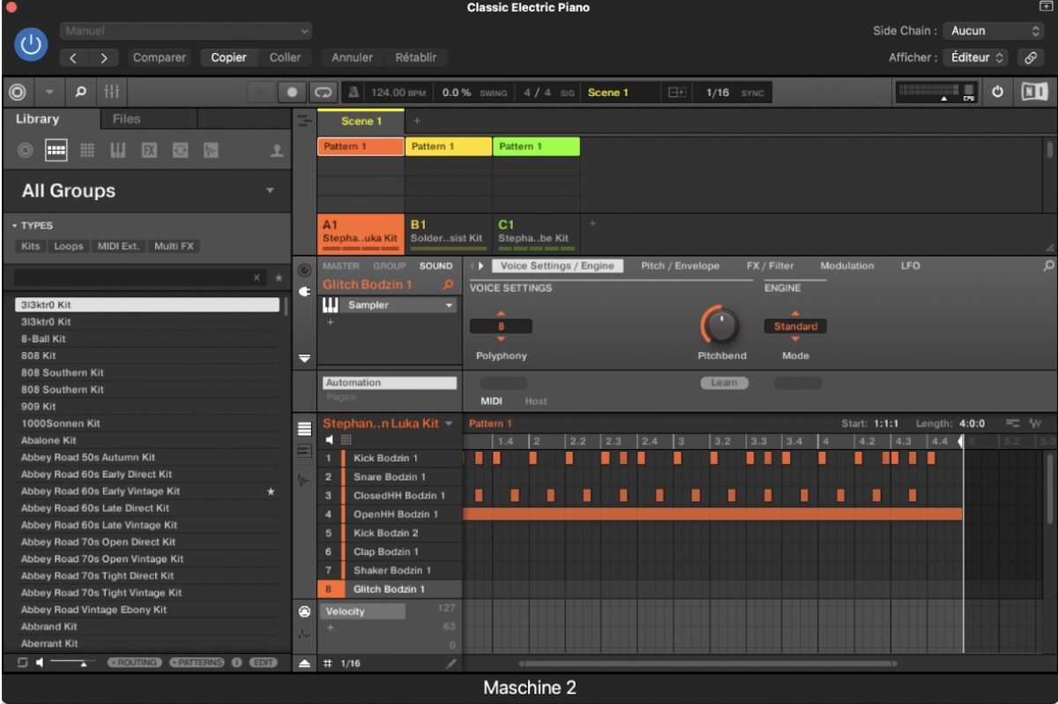The height and width of the screenshot is (704, 1058).
Task: Toggle the user content icon in browser
Action: pyautogui.click(x=277, y=152)
